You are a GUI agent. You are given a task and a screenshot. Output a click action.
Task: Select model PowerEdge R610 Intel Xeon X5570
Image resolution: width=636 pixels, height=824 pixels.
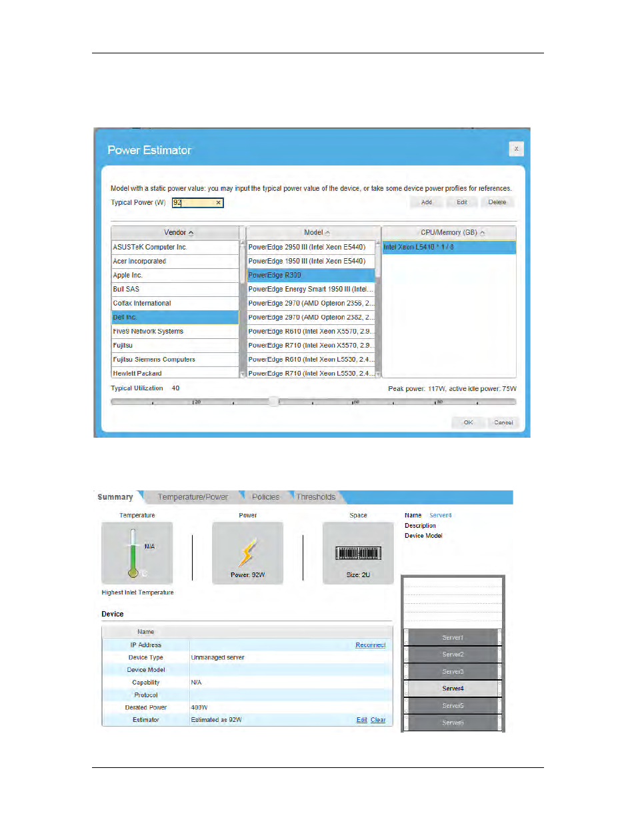[x=311, y=332]
